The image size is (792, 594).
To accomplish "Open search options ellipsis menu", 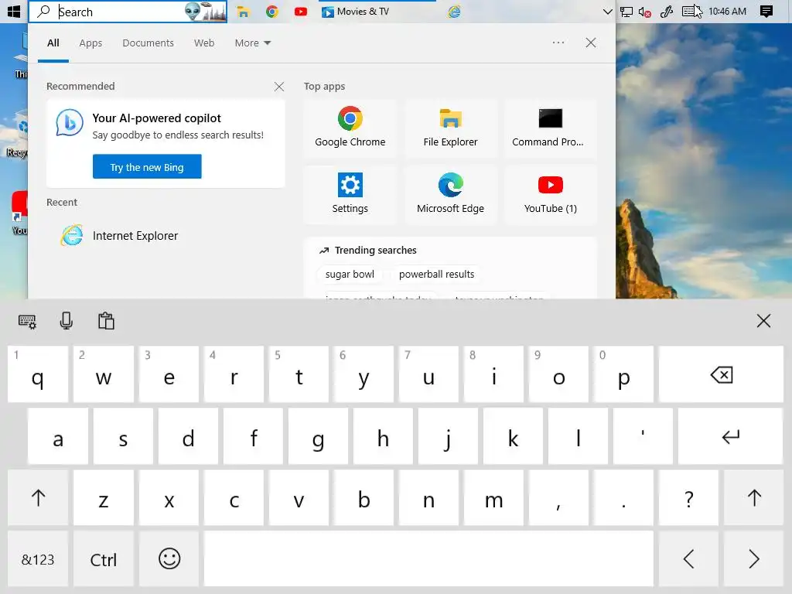I will coord(558,43).
